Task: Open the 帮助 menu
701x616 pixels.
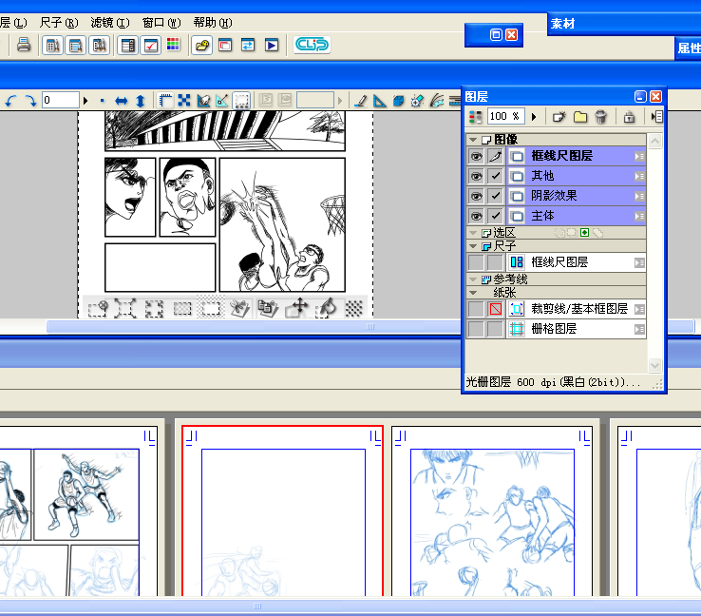Action: click(x=213, y=23)
